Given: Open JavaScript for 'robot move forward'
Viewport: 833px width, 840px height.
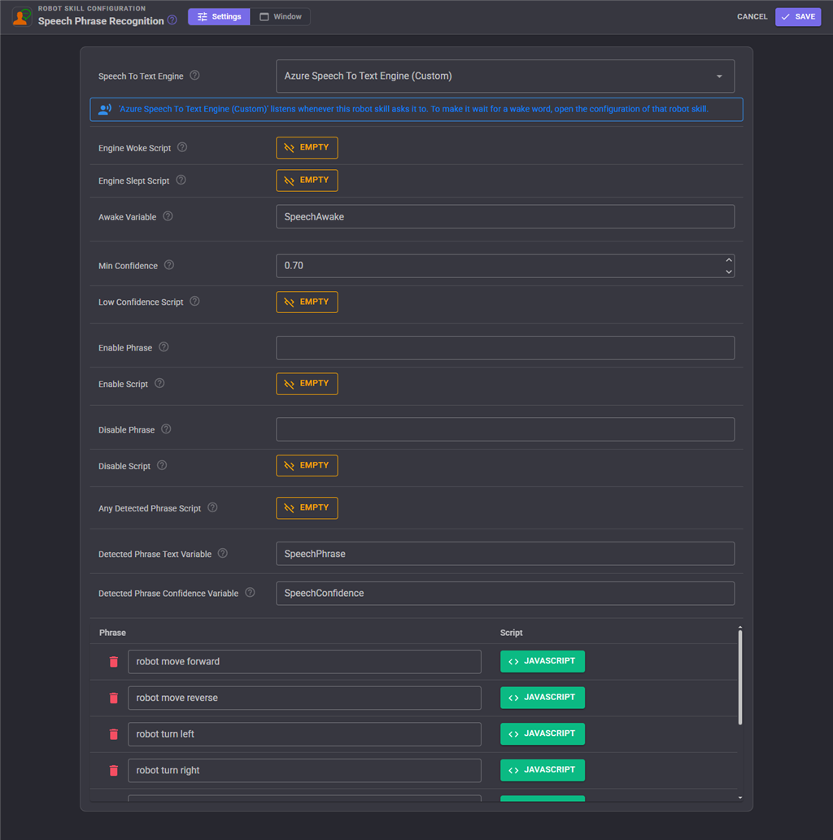Looking at the screenshot, I should click(x=542, y=661).
